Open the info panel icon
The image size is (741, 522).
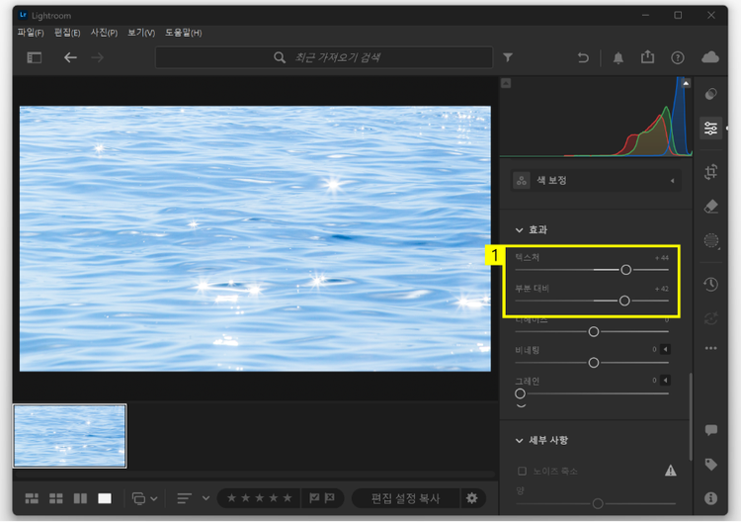pyautogui.click(x=710, y=498)
